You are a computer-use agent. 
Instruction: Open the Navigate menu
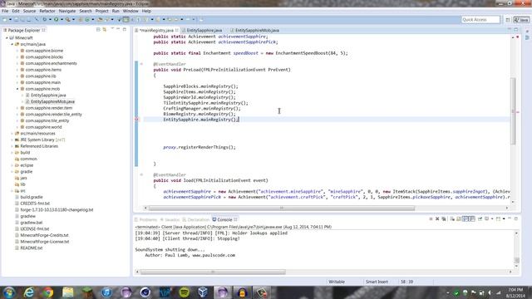click(x=67, y=11)
